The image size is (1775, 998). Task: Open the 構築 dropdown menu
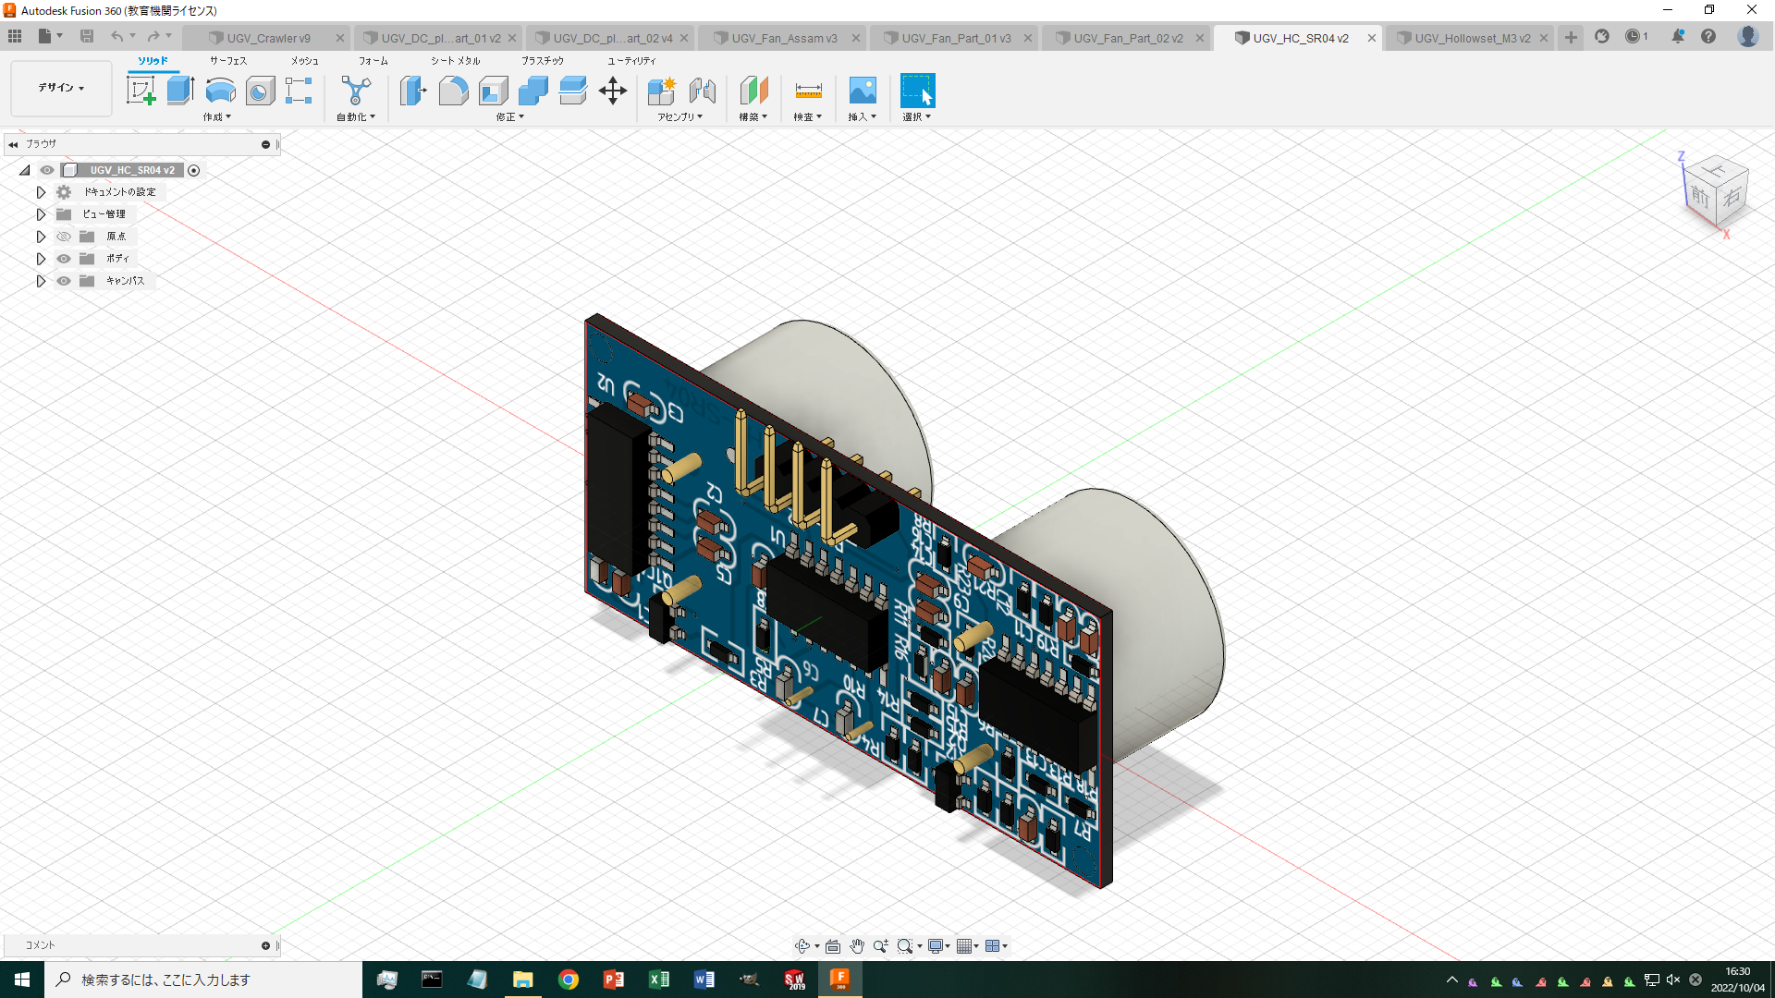click(x=753, y=117)
